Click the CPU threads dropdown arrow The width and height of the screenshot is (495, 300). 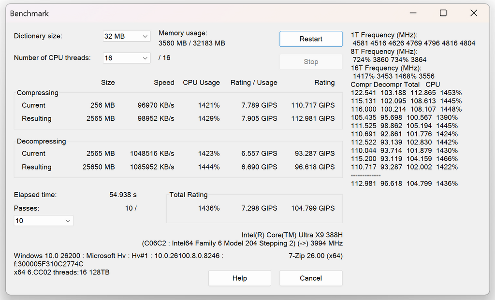pyautogui.click(x=145, y=57)
